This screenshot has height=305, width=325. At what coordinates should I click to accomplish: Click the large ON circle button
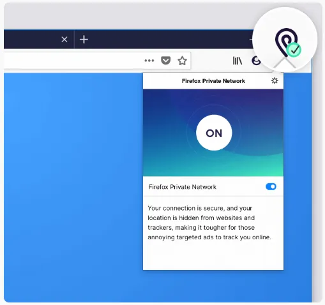(214, 133)
